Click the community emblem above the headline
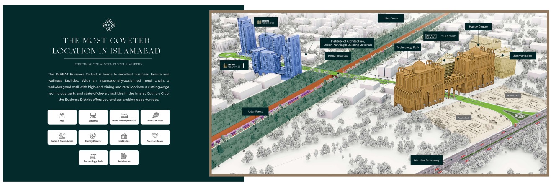Viewport: 551px width, 183px height. click(x=108, y=25)
